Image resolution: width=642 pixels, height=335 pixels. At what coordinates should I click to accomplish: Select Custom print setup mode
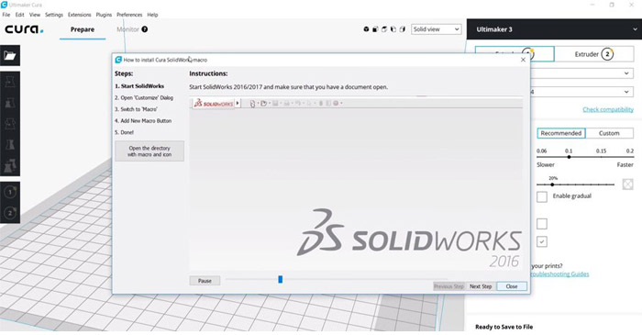pyautogui.click(x=609, y=133)
